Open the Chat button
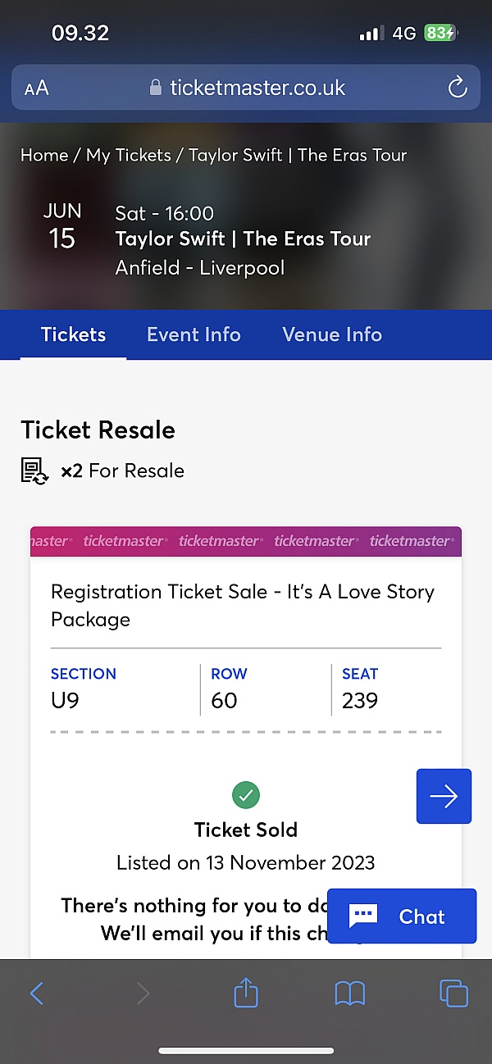This screenshot has height=1064, width=492. [402, 916]
